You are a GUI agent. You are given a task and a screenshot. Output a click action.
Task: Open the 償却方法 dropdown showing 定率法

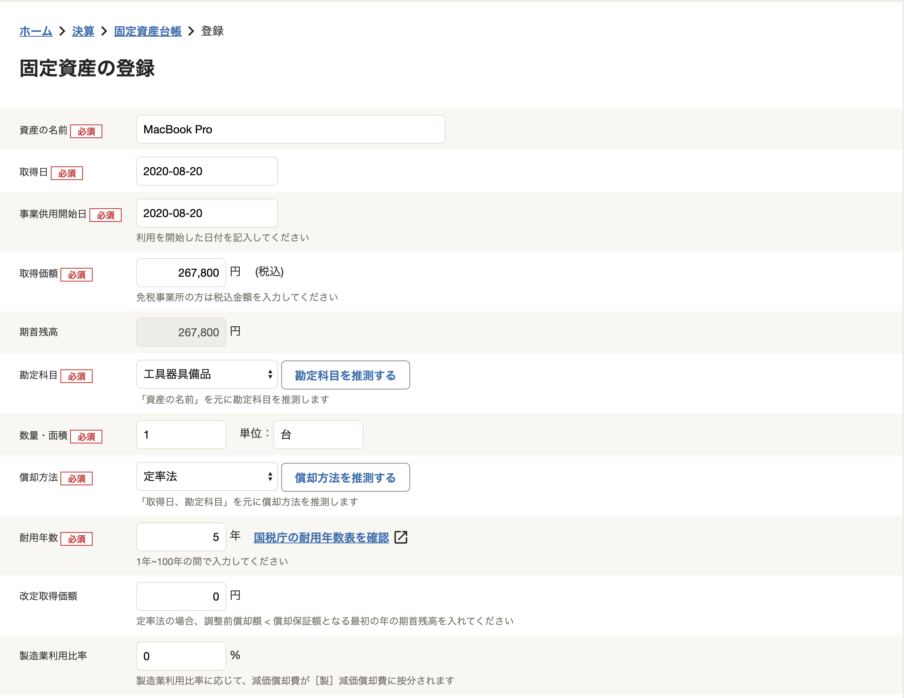click(x=207, y=476)
